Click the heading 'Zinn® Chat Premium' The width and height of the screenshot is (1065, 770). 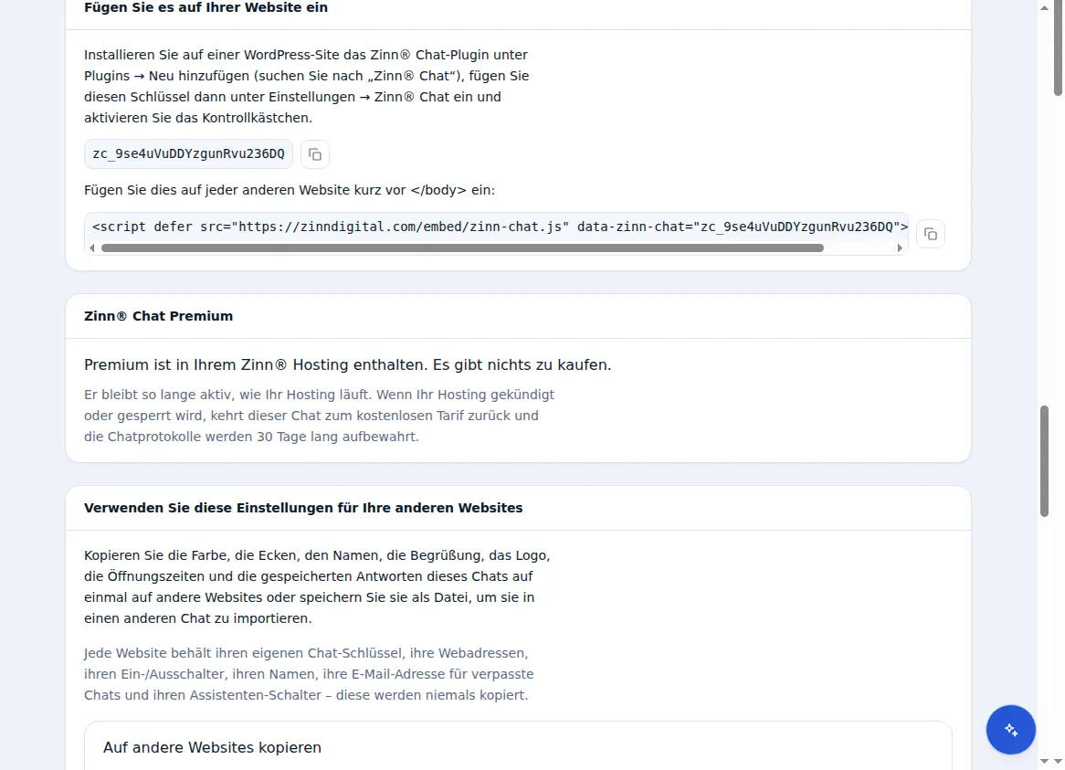click(x=158, y=316)
